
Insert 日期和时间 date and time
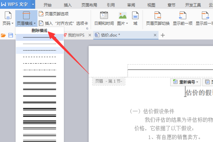tap(104, 18)
